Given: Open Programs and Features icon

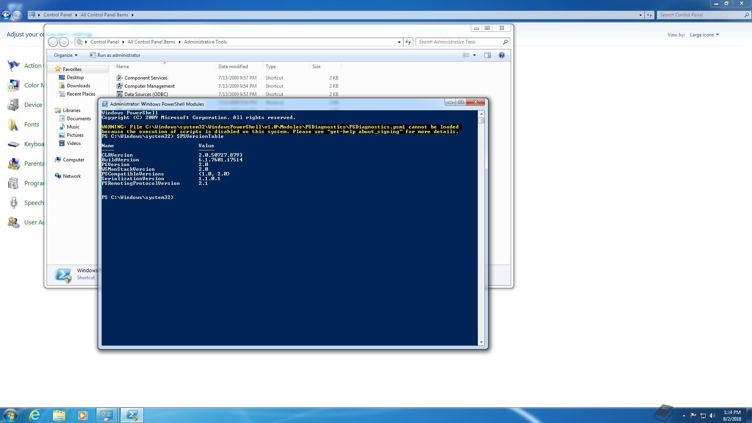Looking at the screenshot, I should coord(13,183).
